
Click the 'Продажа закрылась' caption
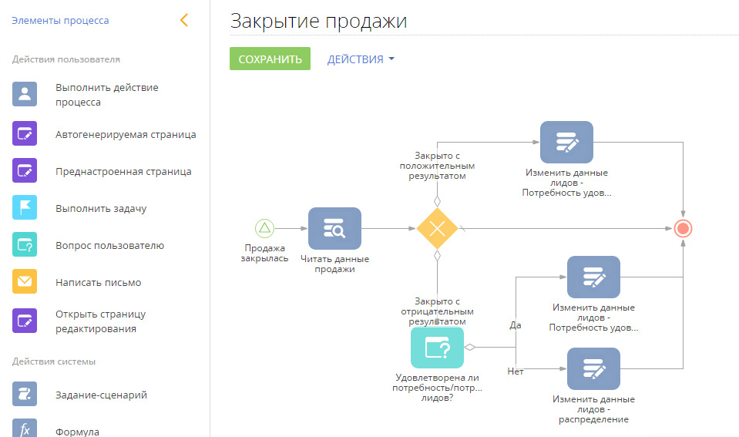pyautogui.click(x=264, y=253)
